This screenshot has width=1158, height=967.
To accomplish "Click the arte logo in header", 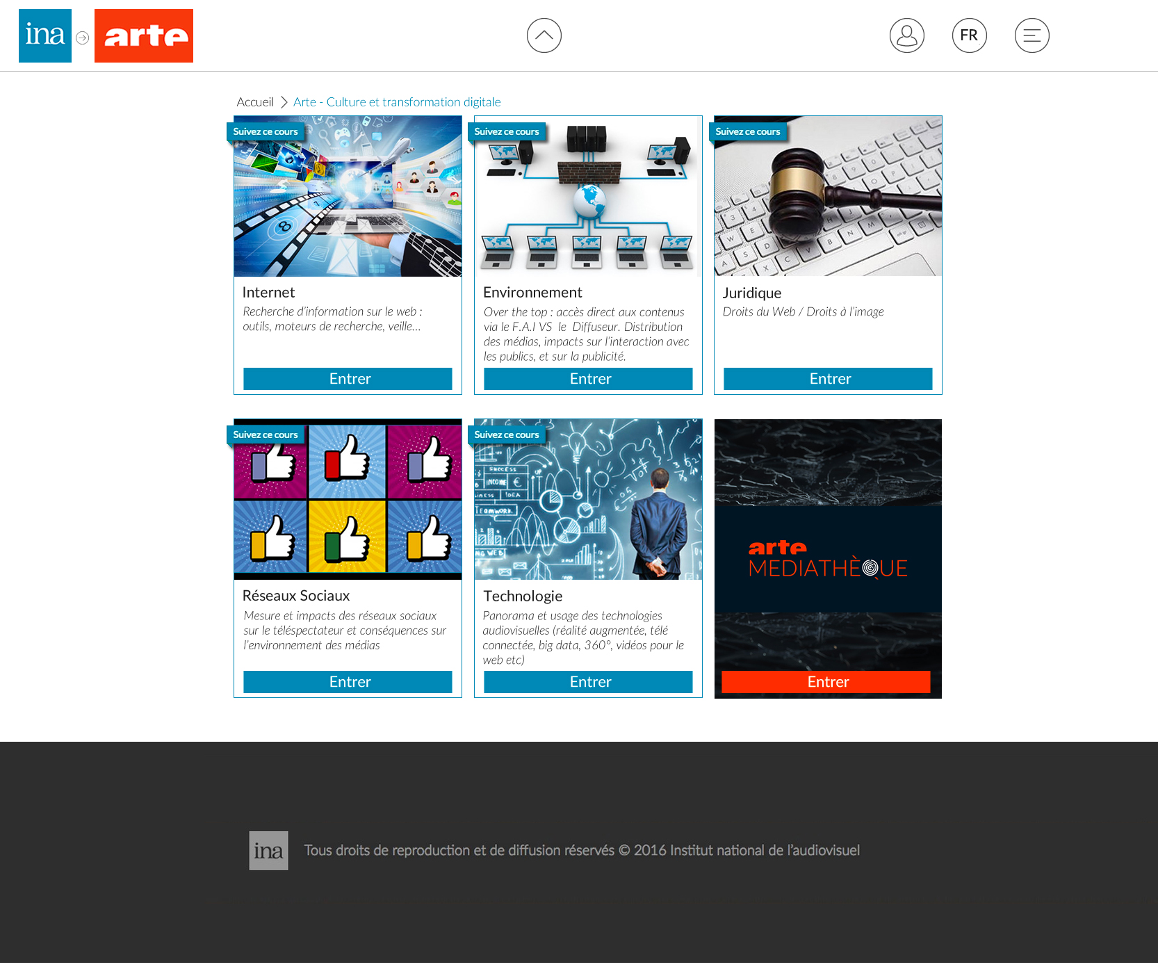I will [x=144, y=35].
